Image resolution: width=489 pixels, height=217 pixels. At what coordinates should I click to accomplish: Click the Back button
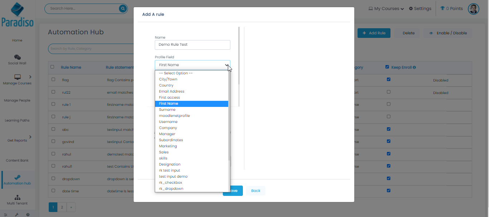pos(255,191)
